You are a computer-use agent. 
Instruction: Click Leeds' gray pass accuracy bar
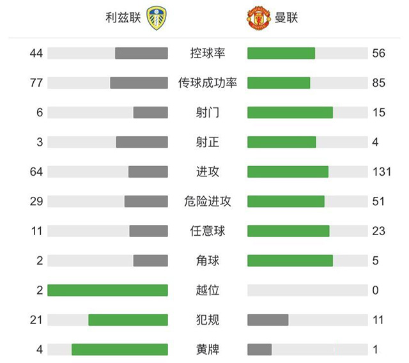(139, 83)
